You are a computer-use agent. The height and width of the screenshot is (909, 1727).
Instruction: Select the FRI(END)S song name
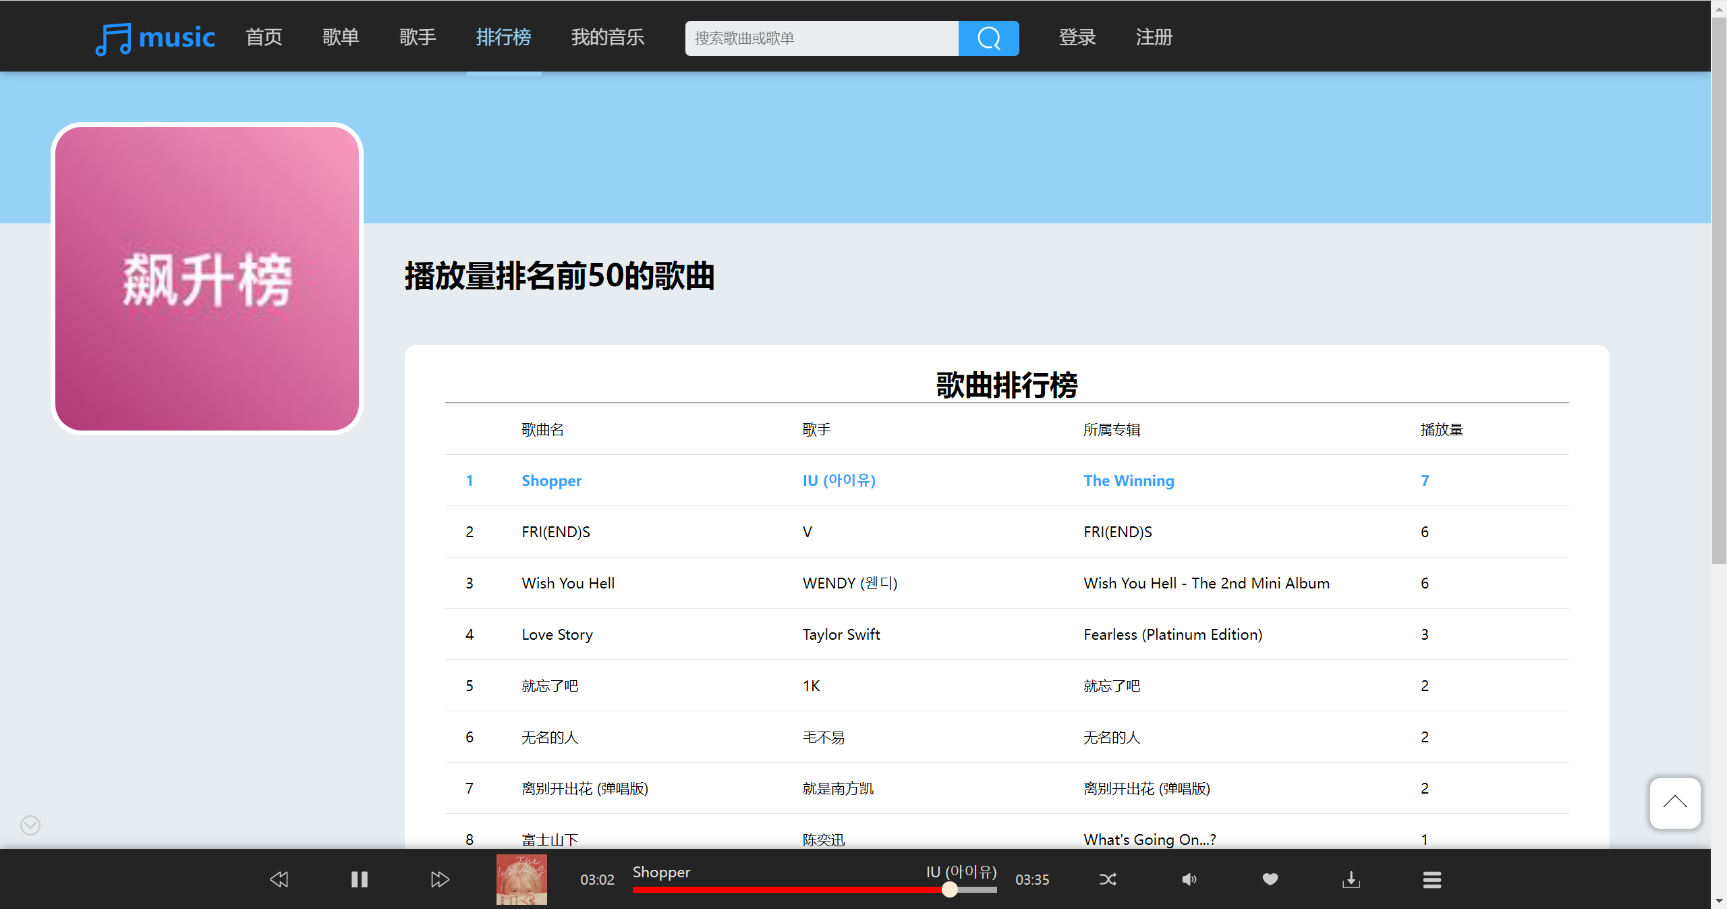coord(556,532)
